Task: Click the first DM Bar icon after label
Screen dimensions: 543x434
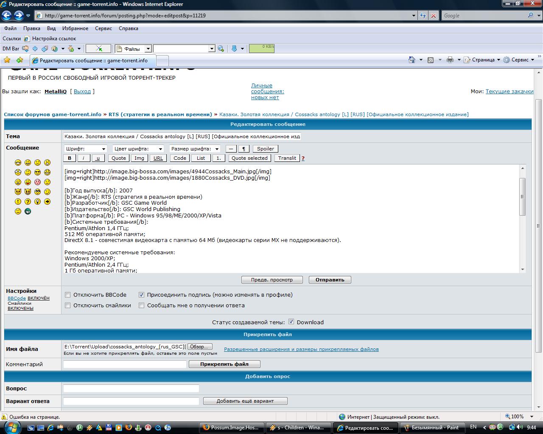Action: pos(25,49)
